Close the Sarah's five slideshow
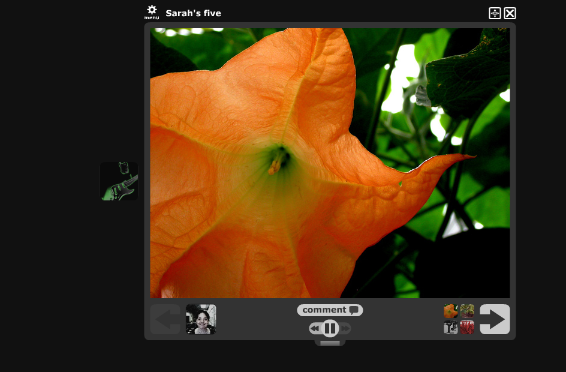This screenshot has width=566, height=372. 510,13
